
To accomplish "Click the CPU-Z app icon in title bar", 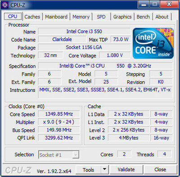I will [x=5, y=5].
